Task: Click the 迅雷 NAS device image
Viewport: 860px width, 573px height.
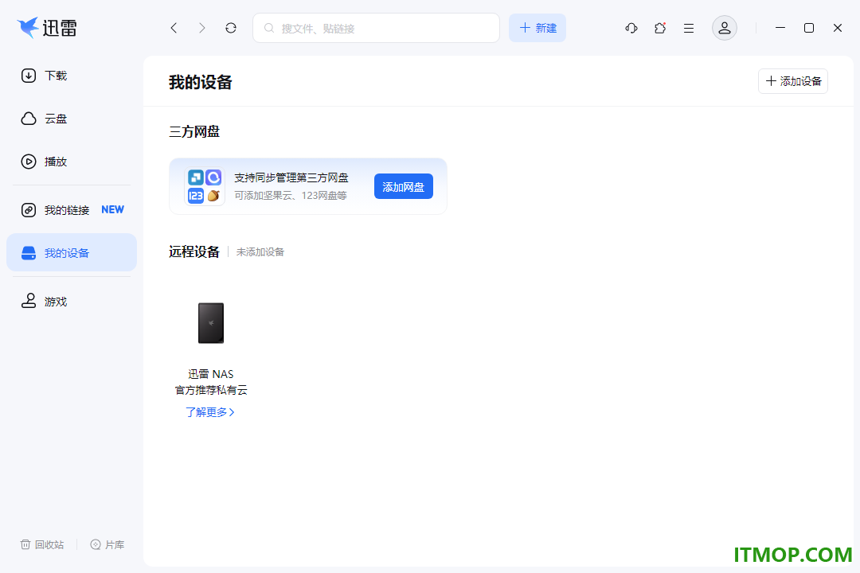Action: click(211, 323)
